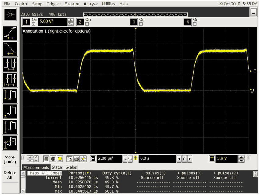Click the compressed-wave horizontal scale icon

click(x=125, y=159)
